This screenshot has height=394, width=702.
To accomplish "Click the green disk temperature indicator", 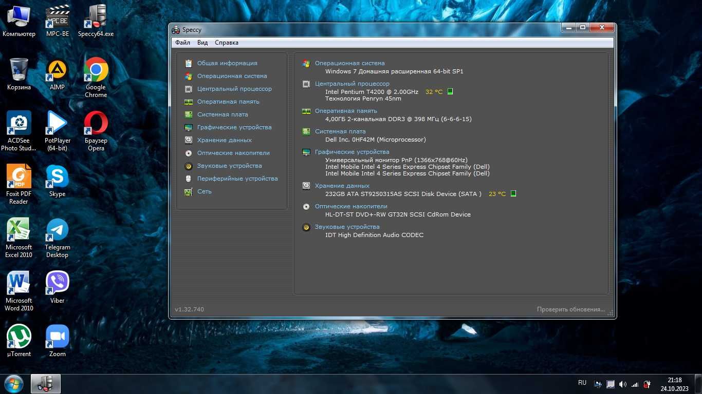I will coord(513,194).
